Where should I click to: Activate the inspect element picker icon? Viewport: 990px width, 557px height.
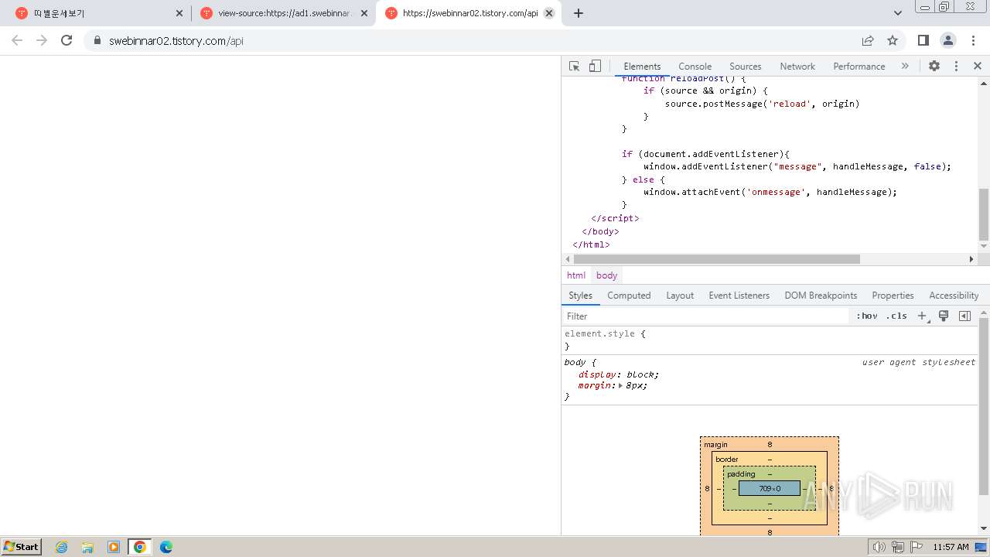point(574,67)
